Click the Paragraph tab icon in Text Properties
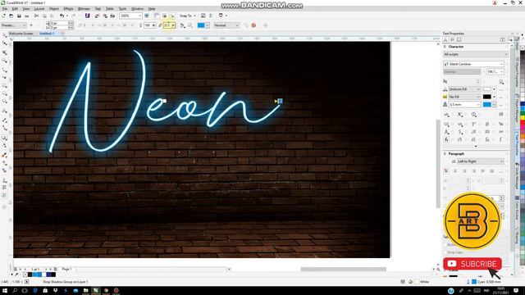This screenshot has width=525, height=295. (x=452, y=40)
